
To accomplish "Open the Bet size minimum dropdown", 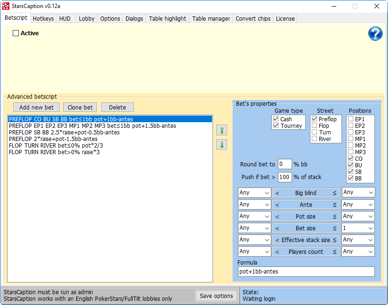I will pyautogui.click(x=254, y=228).
